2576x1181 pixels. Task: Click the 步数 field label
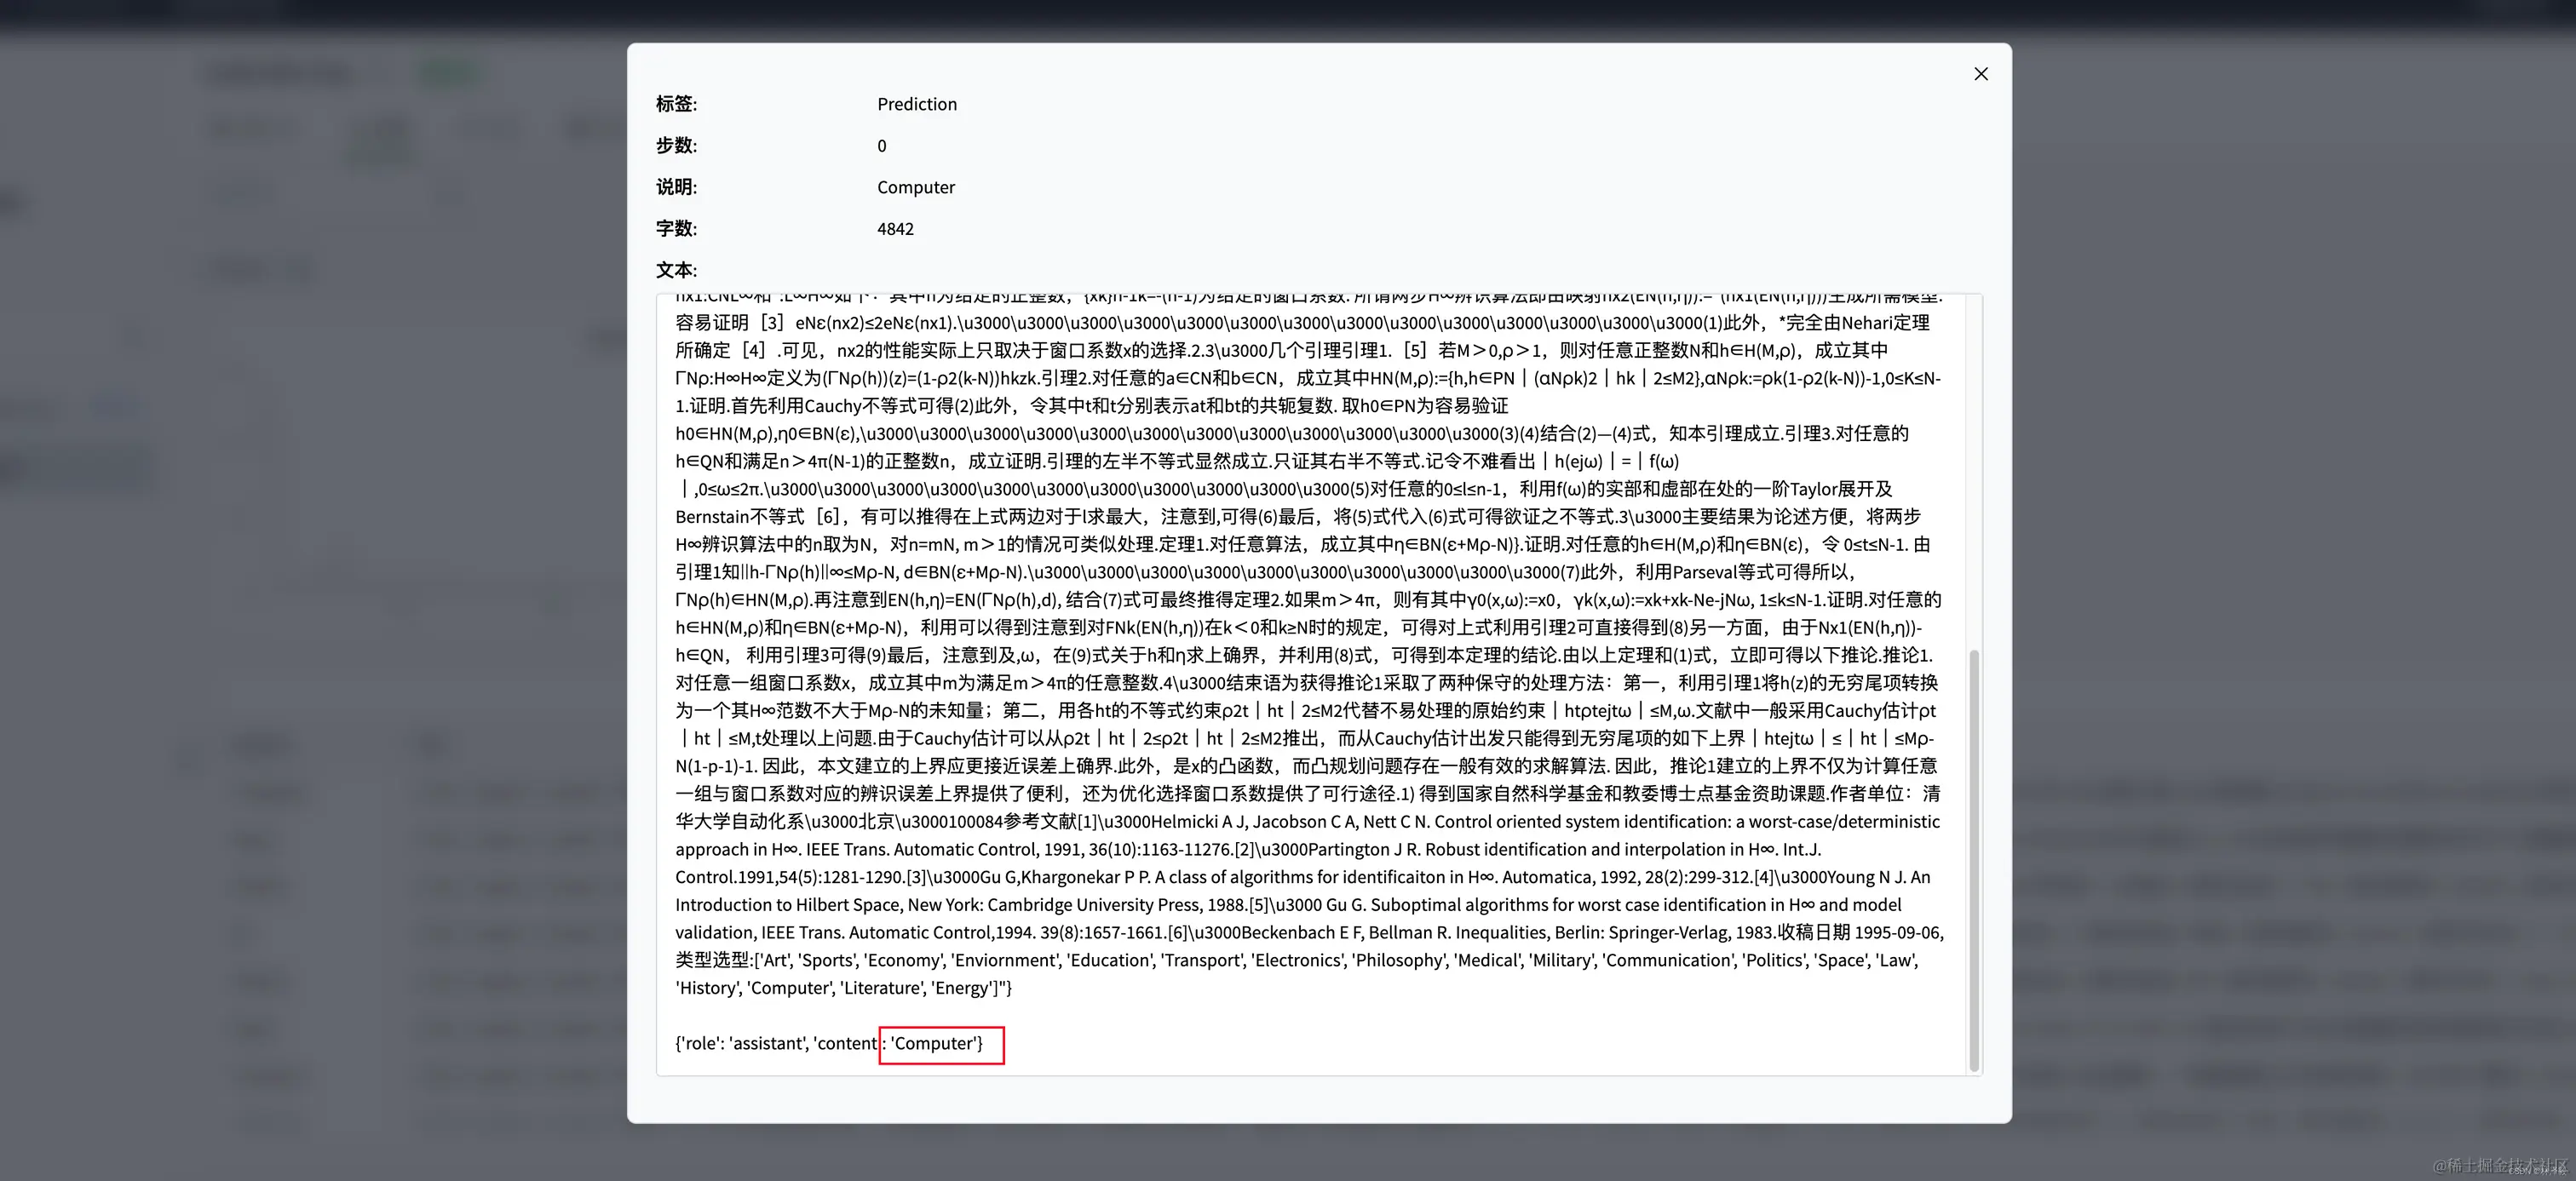pyautogui.click(x=676, y=146)
